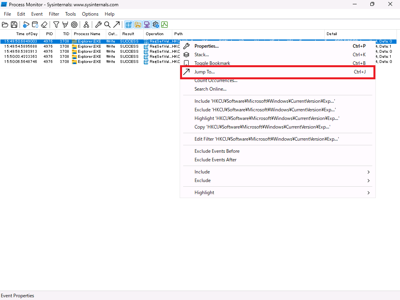Choose Edit Filter 'HKCU¥Software...' entry
The width and height of the screenshot is (400, 300).
pyautogui.click(x=278, y=139)
